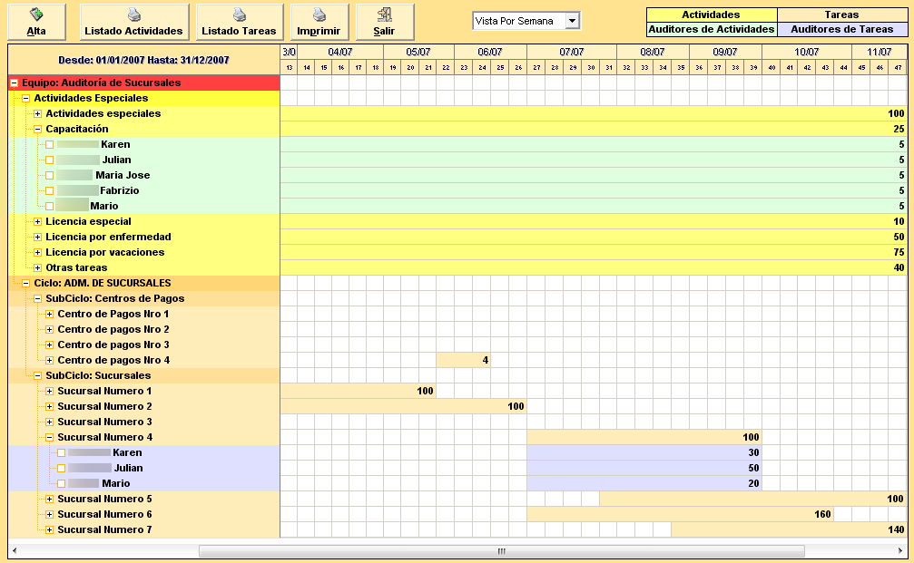This screenshot has height=563, width=914.
Task: Check Julian's box under Sucursal Numero 4
Action: [x=61, y=469]
